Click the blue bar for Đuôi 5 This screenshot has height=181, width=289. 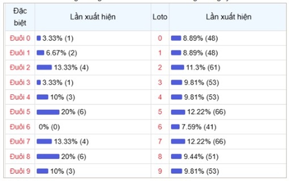coord(48,112)
